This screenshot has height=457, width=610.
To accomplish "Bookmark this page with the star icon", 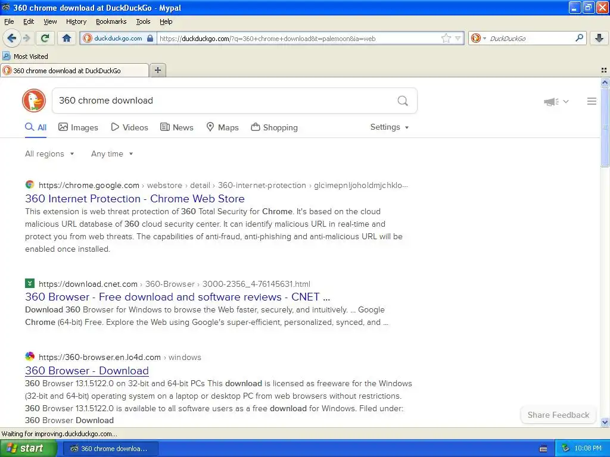I will click(446, 38).
